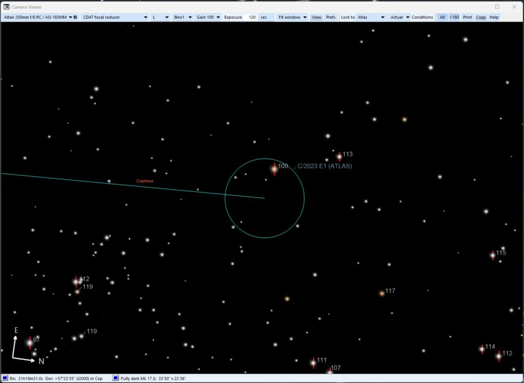Toggle the All labels button
The height and width of the screenshot is (383, 524).
442,17
